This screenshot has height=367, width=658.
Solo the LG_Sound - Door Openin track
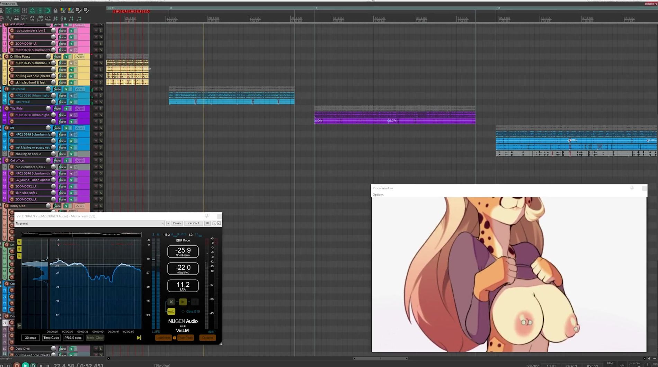[101, 180]
